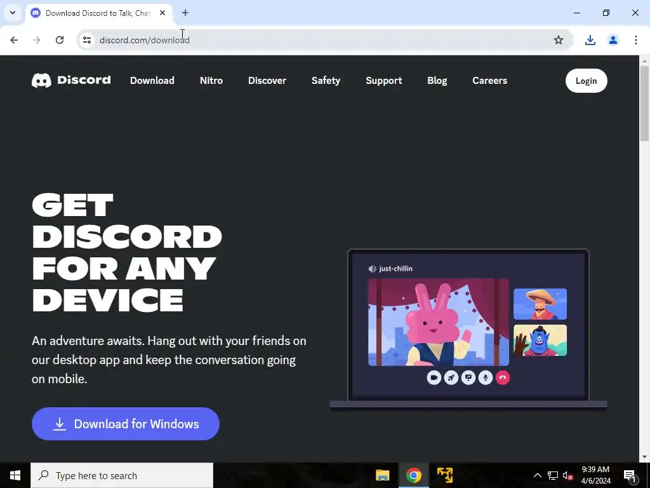
Task: Open a new browser tab
Action: pos(185,13)
